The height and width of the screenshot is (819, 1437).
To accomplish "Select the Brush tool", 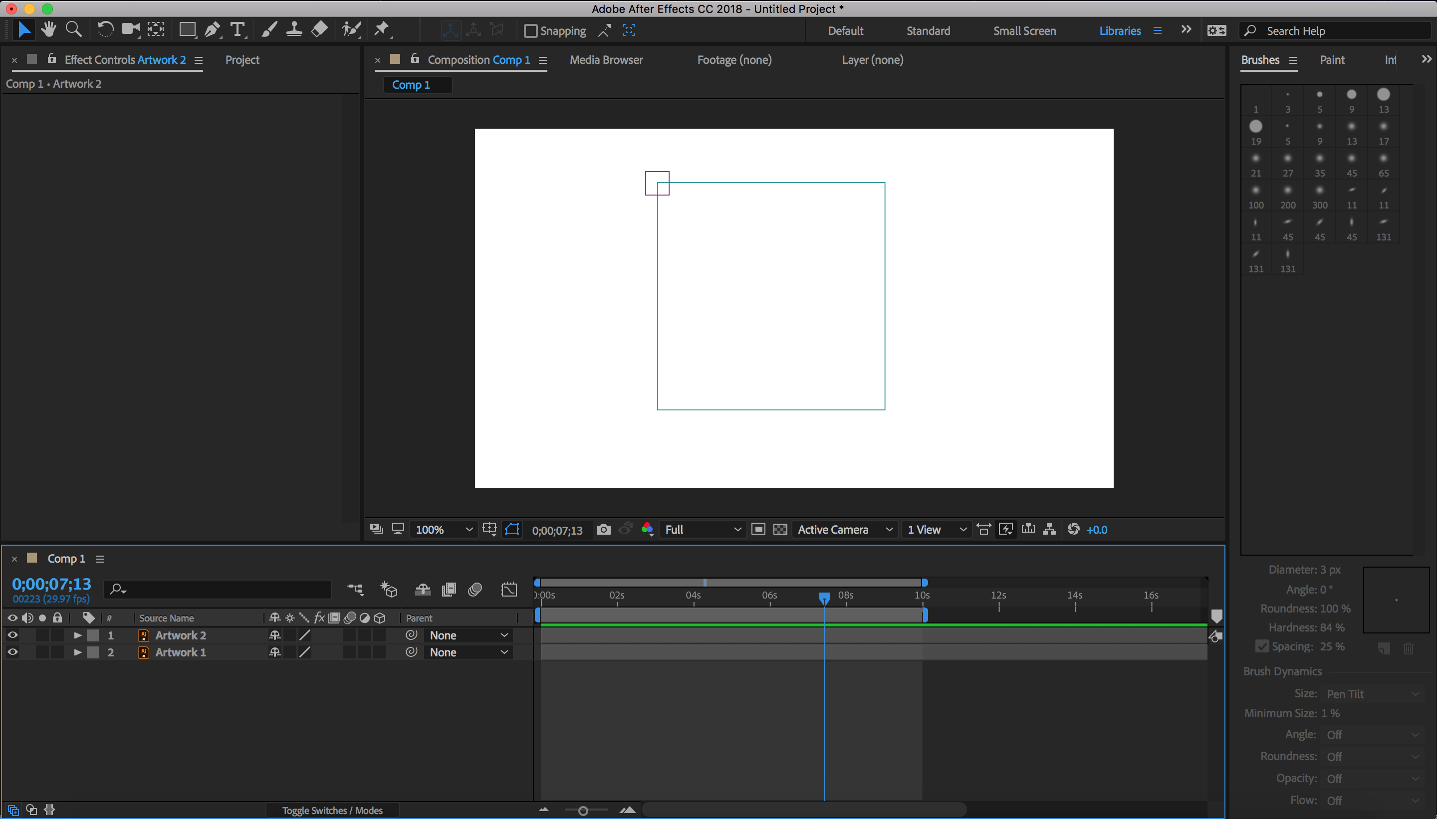I will 269,30.
